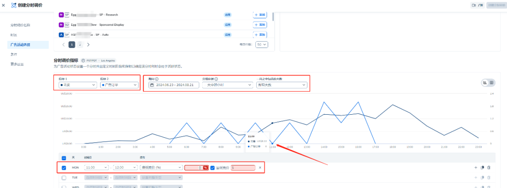Toggle the 最低竞价 checkbox in the MON row
The image size is (507, 188).
213,168
